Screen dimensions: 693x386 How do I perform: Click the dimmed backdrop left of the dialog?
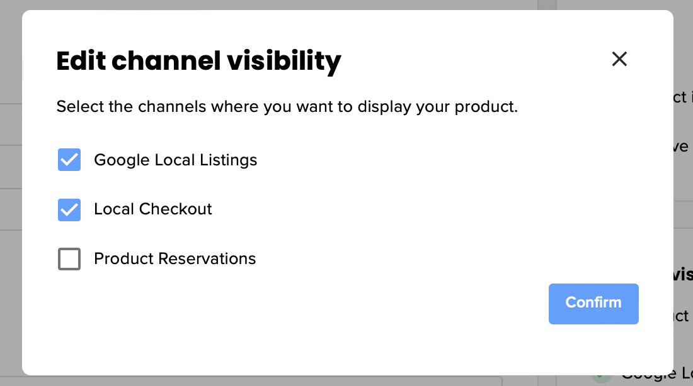(11, 189)
